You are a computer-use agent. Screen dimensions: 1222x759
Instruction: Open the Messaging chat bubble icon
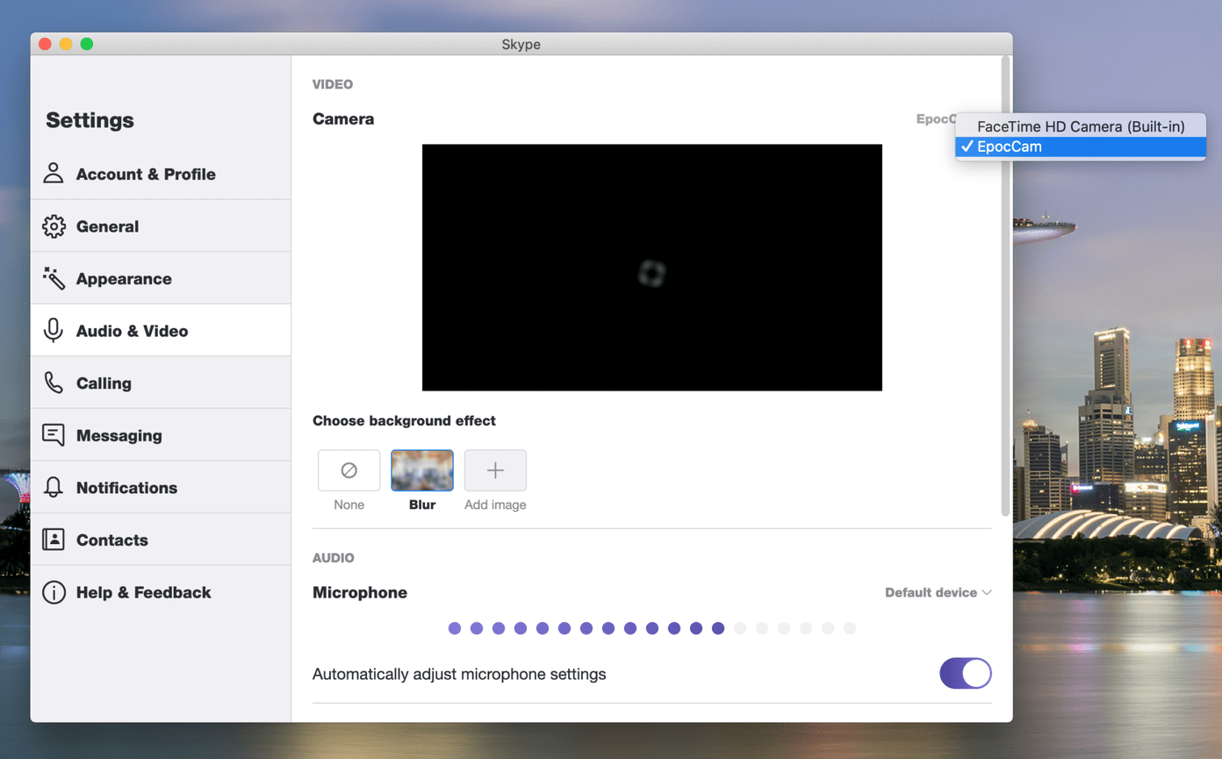tap(54, 435)
